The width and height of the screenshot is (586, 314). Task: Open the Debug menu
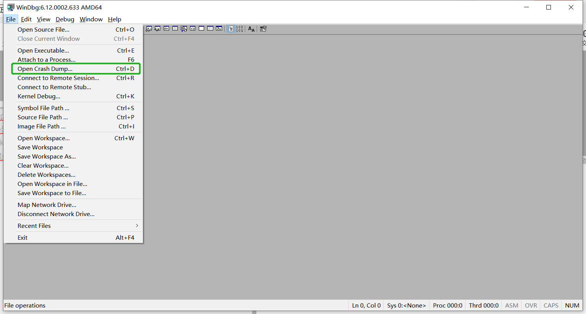click(x=64, y=19)
